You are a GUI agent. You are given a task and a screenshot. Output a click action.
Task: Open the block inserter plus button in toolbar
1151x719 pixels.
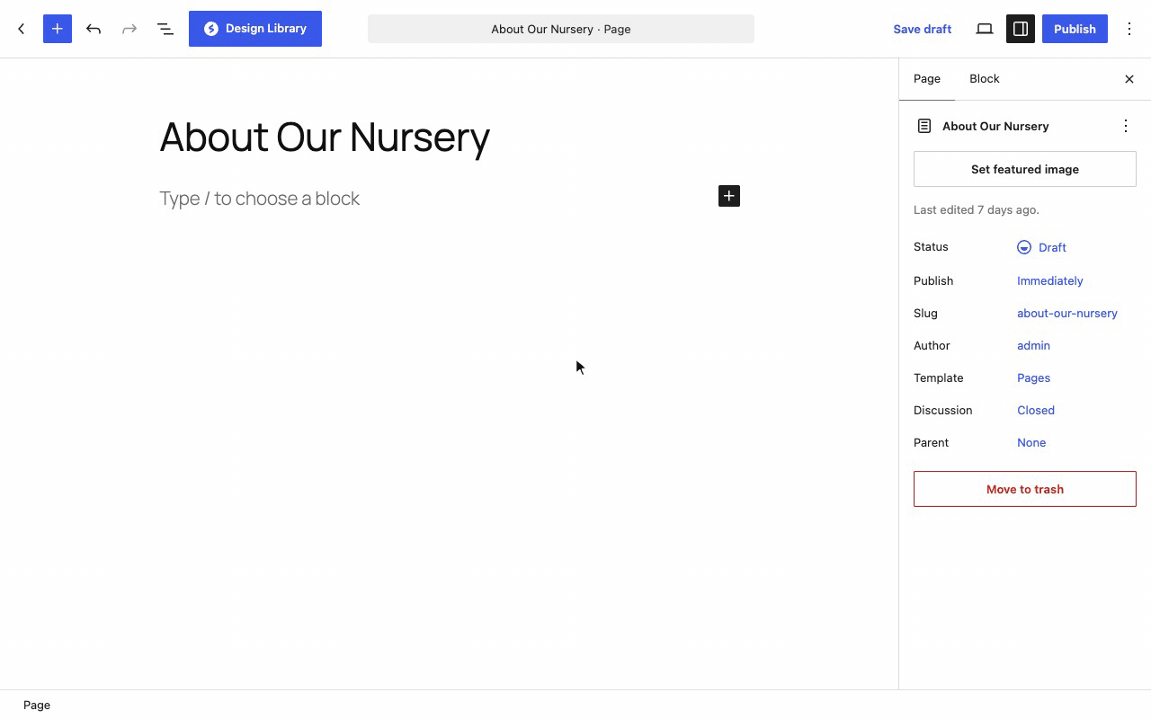click(x=58, y=29)
